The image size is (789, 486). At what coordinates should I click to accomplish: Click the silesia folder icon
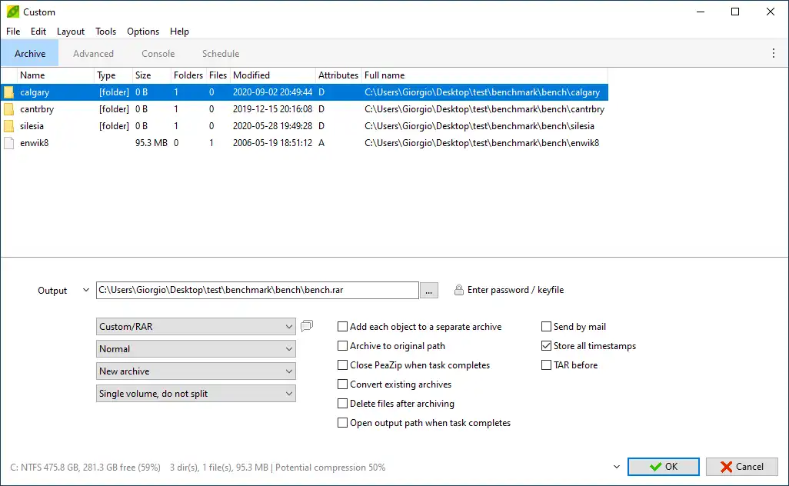[9, 126]
